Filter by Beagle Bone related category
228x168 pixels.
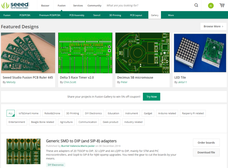(42, 122)
